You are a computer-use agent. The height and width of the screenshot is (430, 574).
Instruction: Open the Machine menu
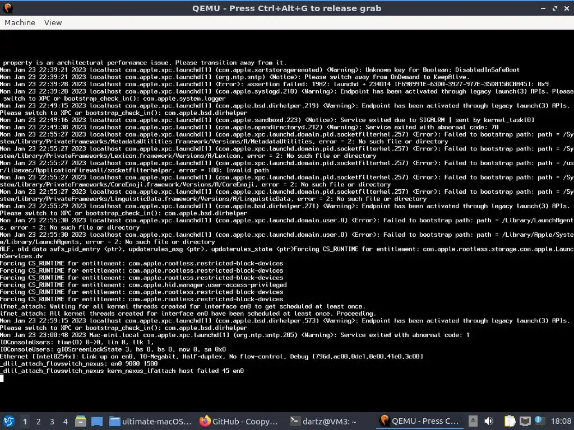[x=20, y=22]
